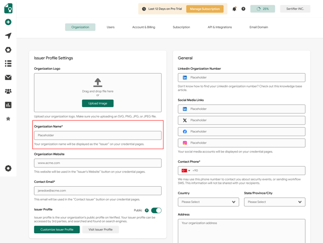Go to the API & Integrations tab
This screenshot has width=323, height=243.
pos(219,27)
